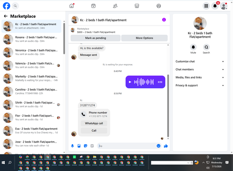Open conversation info purple icon

click(x=164, y=20)
